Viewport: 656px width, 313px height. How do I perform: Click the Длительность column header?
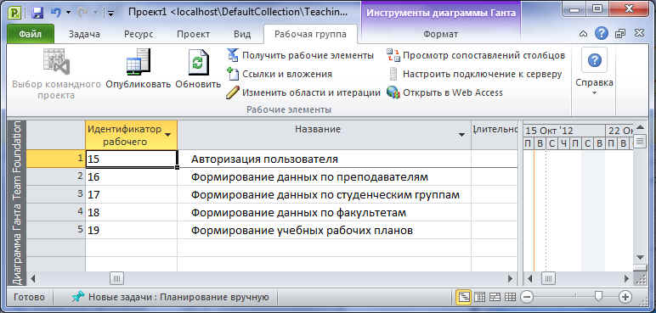pos(495,135)
